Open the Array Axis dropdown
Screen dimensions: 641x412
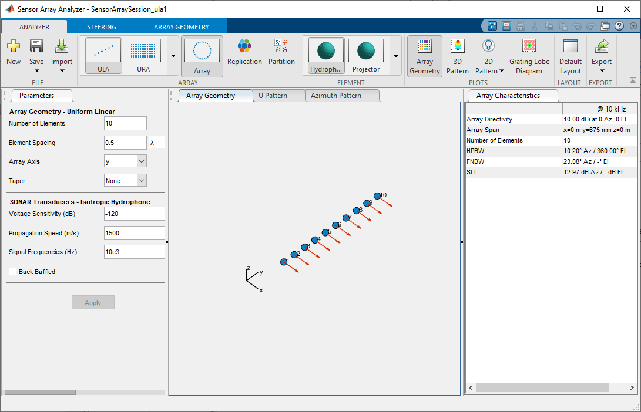(x=125, y=161)
